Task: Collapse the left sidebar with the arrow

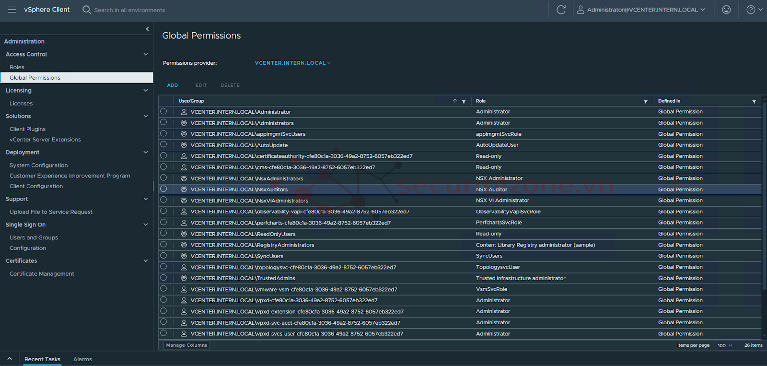Action: tap(147, 29)
